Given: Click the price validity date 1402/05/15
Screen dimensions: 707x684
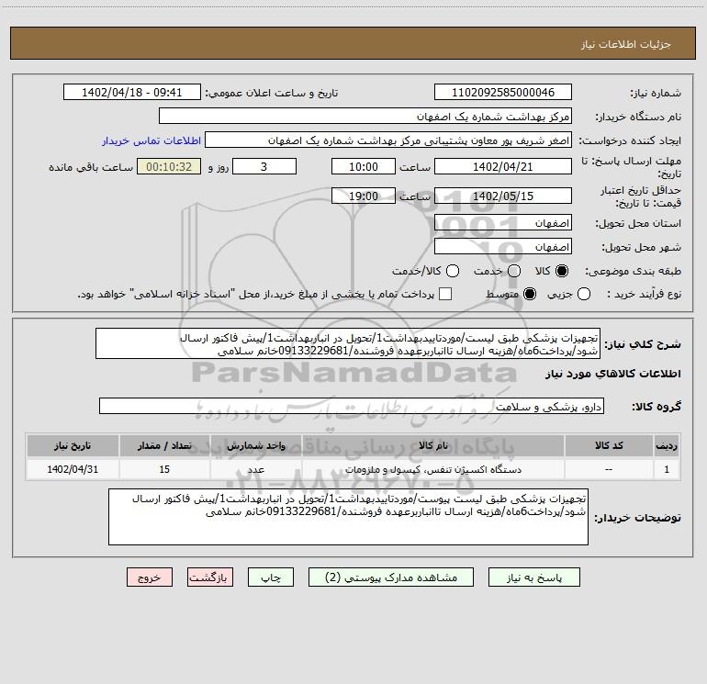Looking at the screenshot, I should pos(503,196).
